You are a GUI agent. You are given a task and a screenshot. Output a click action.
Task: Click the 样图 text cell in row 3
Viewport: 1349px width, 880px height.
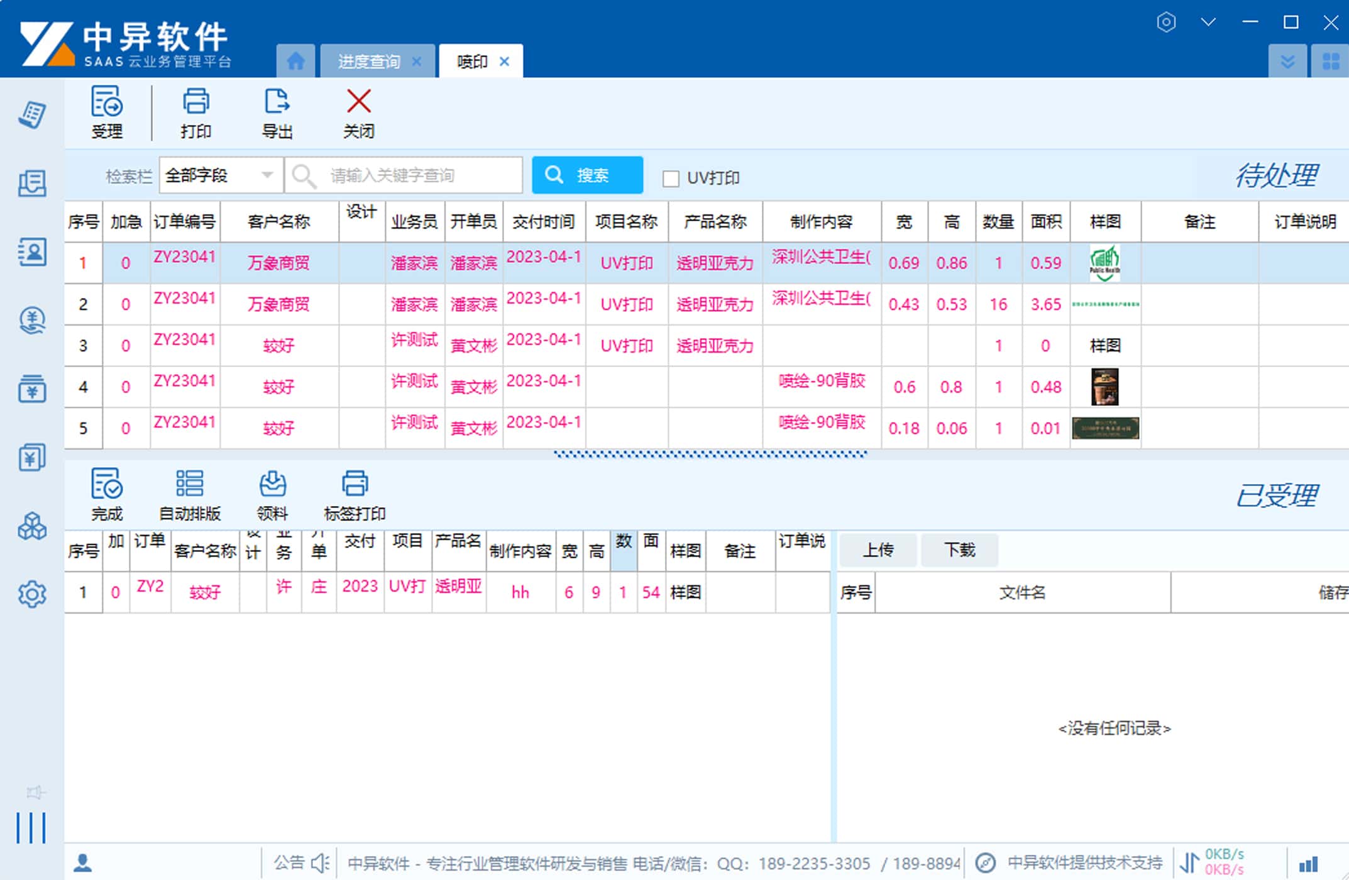tap(1105, 346)
